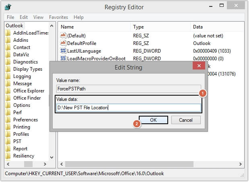Click the Registry Editor app icon
249x182 pixels.
(8, 7)
